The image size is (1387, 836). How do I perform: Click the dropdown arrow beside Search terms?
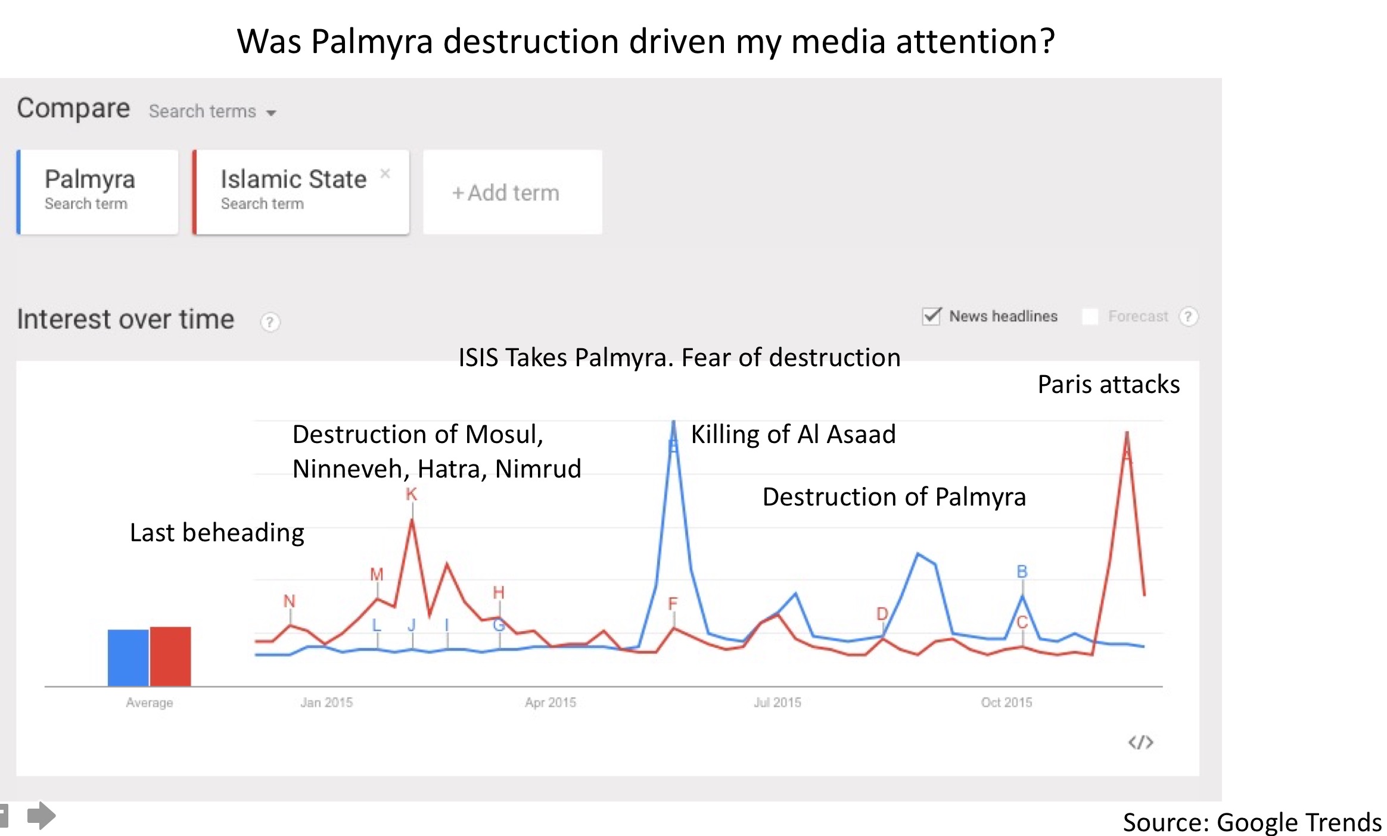[x=272, y=113]
